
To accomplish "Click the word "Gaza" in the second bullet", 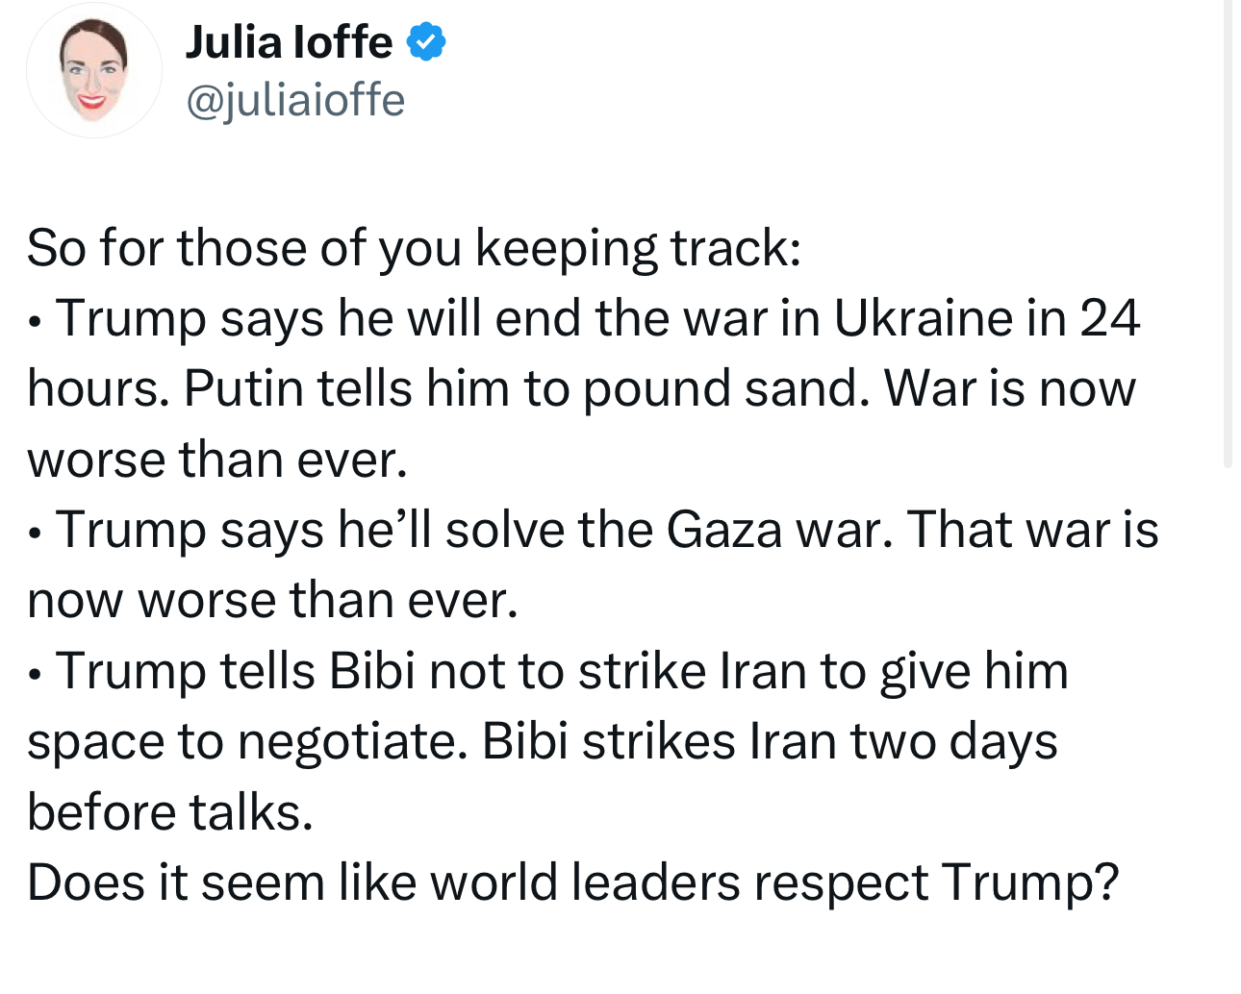I will (723, 530).
